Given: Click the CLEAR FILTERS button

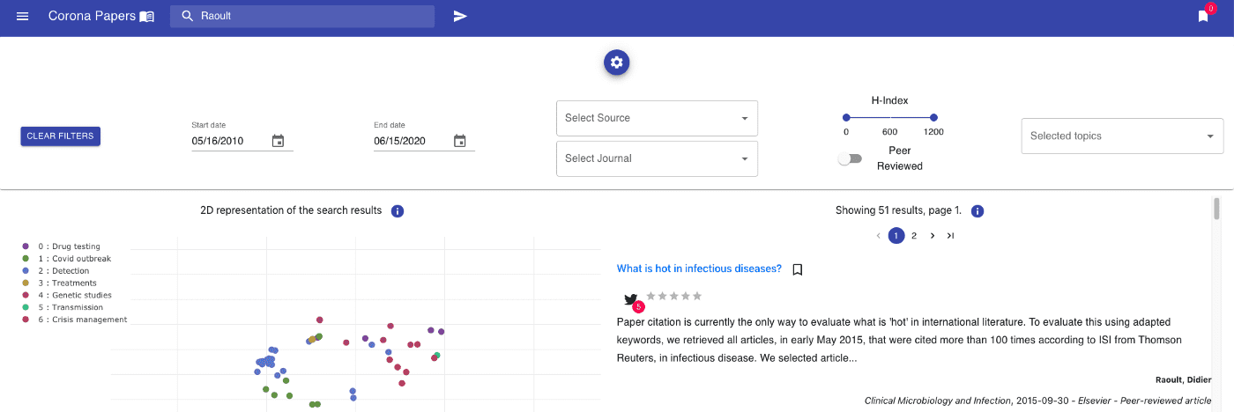Looking at the screenshot, I should (61, 136).
